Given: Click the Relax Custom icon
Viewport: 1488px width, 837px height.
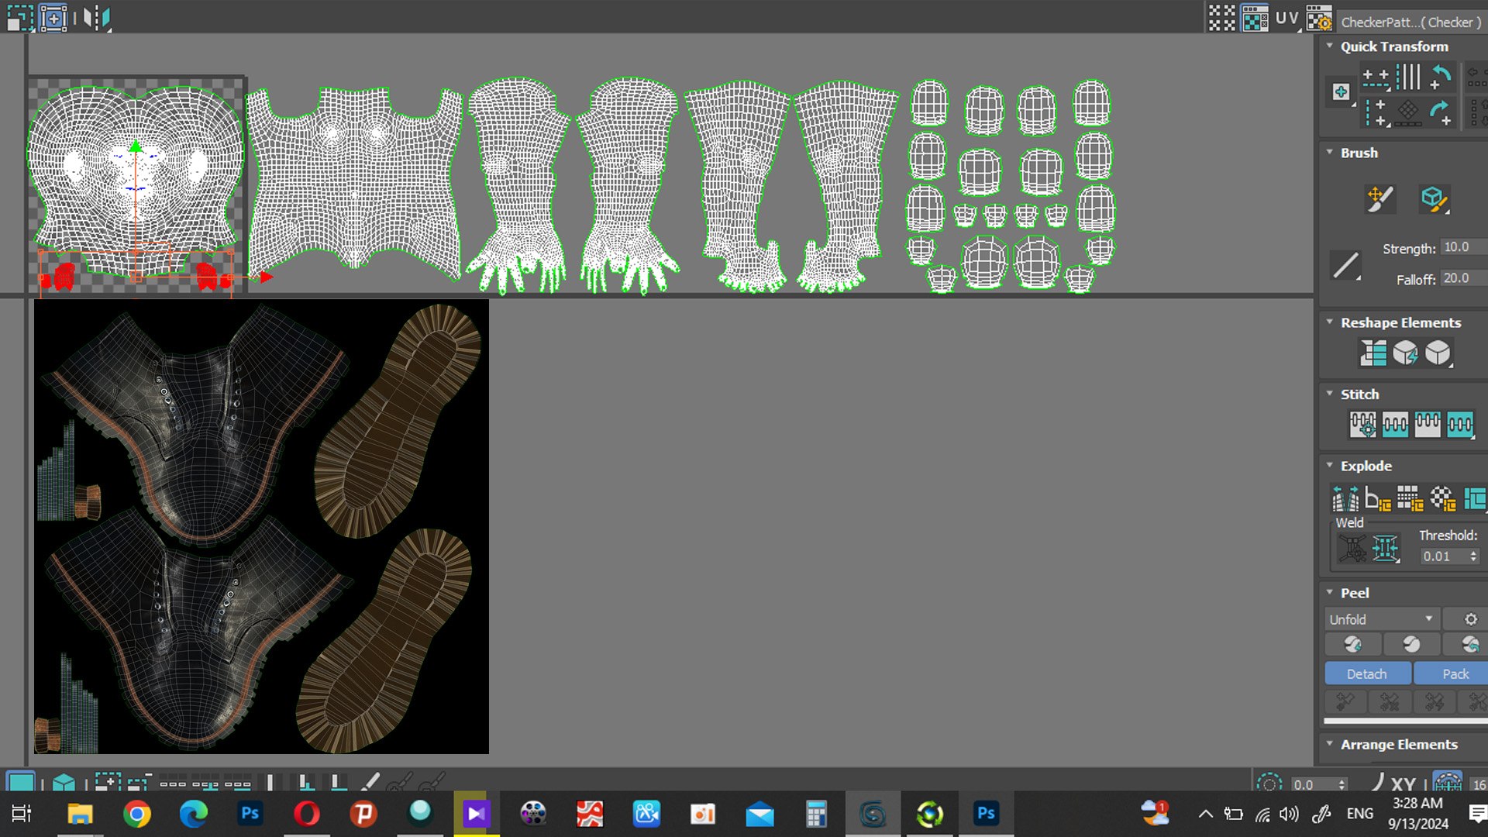Looking at the screenshot, I should (x=1438, y=353).
